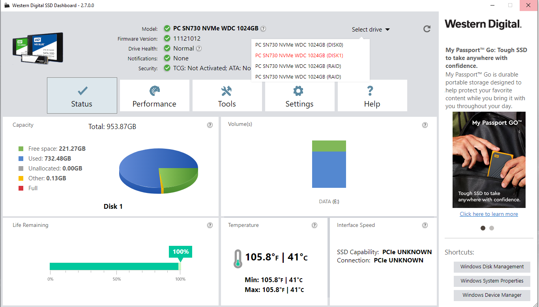
Task: Click the Volume(s) panel help icon
Action: click(425, 125)
